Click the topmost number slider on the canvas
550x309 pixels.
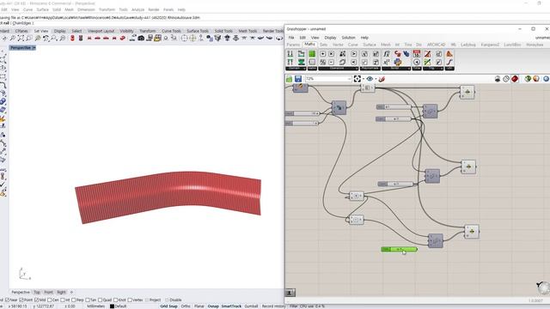(394, 106)
